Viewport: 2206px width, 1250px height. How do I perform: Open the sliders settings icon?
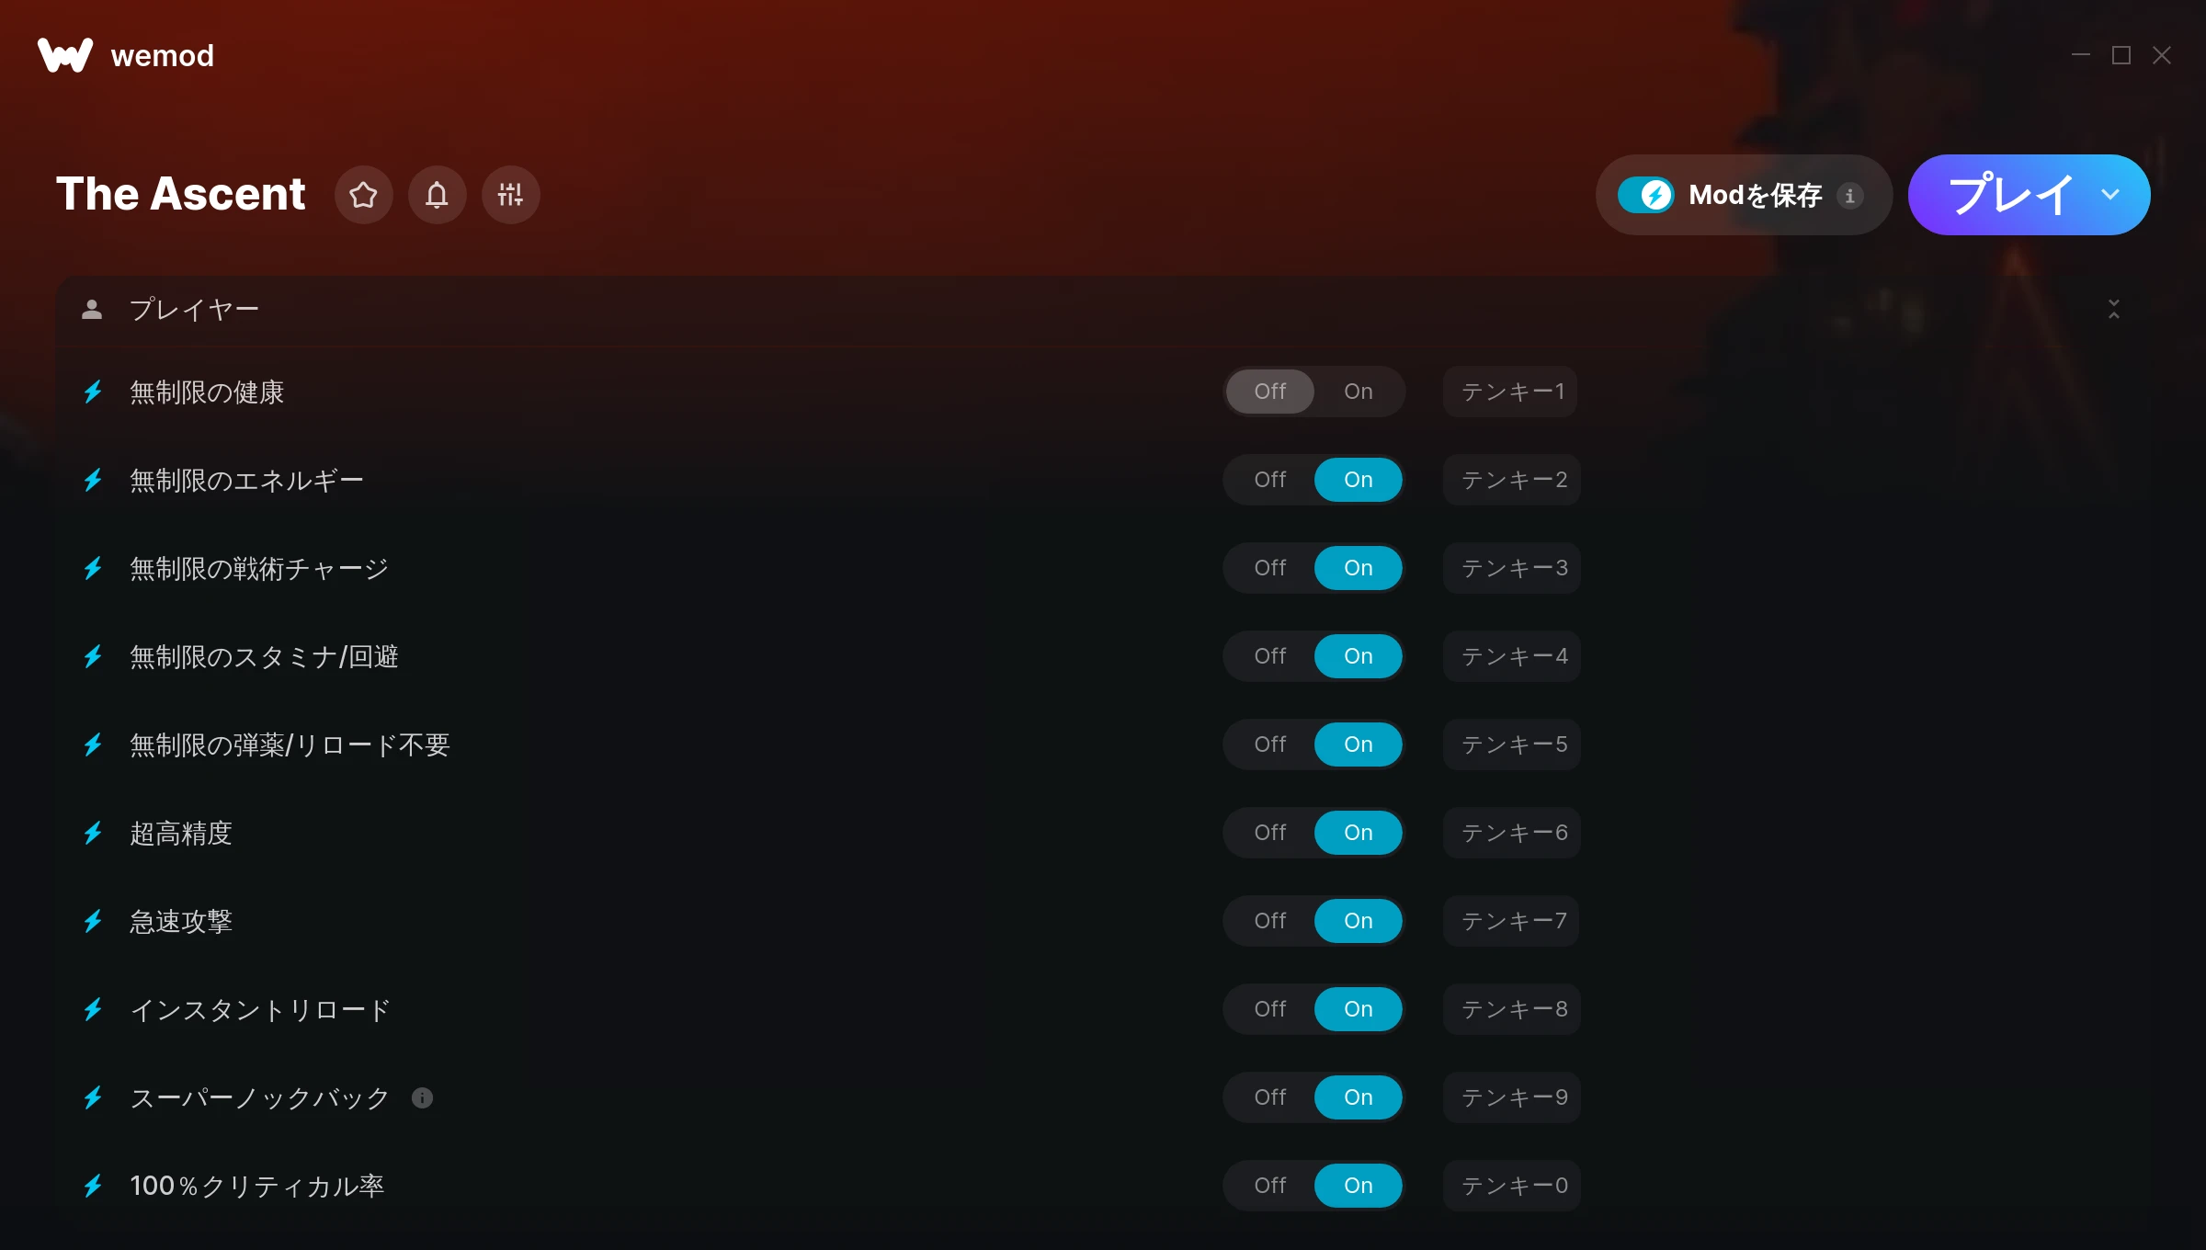(x=510, y=195)
